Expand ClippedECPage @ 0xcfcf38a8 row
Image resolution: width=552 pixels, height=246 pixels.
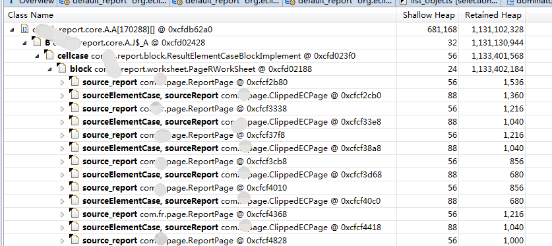tap(62, 148)
